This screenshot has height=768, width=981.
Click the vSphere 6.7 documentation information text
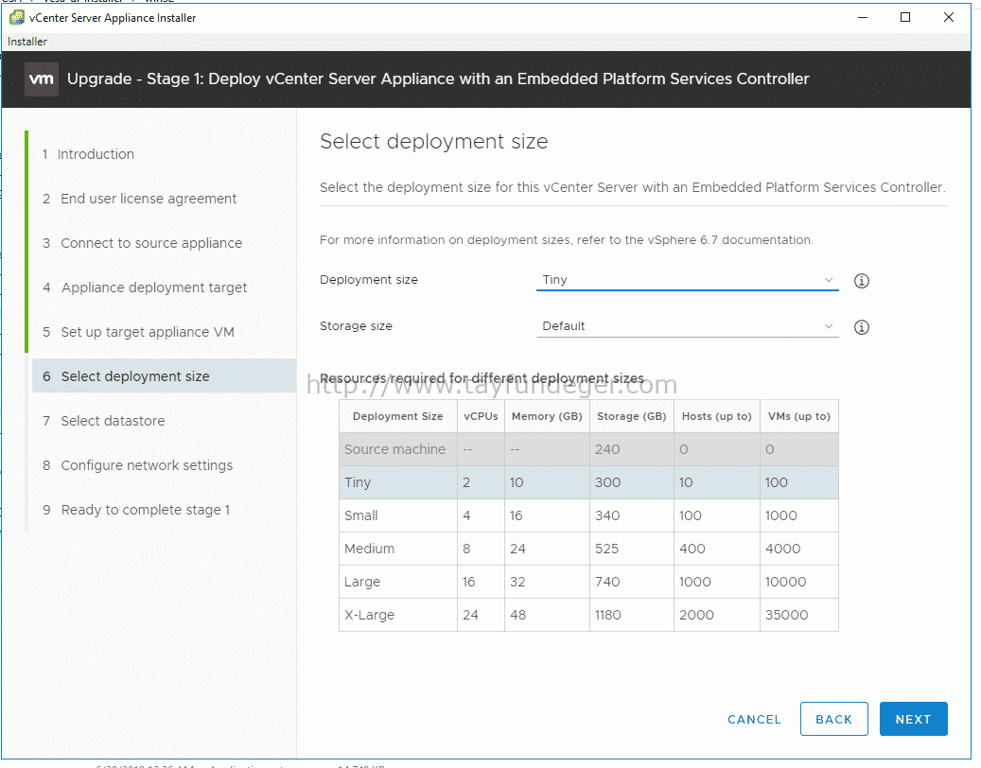pos(567,240)
